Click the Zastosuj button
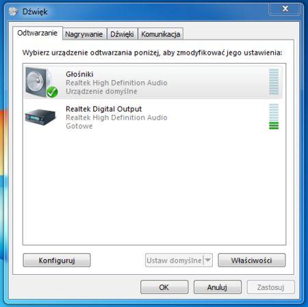 pos(270,287)
